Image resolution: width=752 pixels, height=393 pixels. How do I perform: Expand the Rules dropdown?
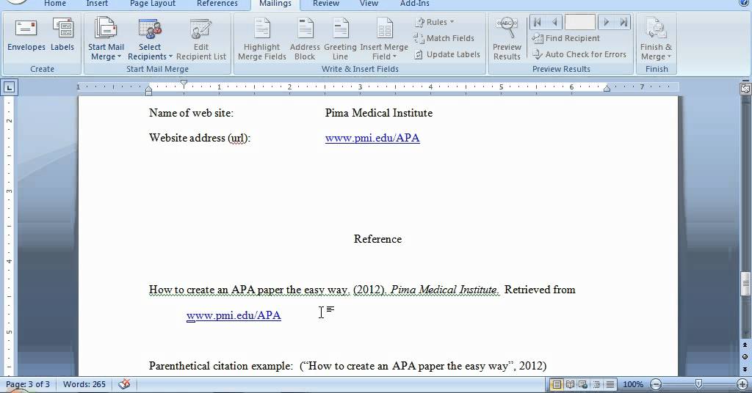(x=435, y=22)
